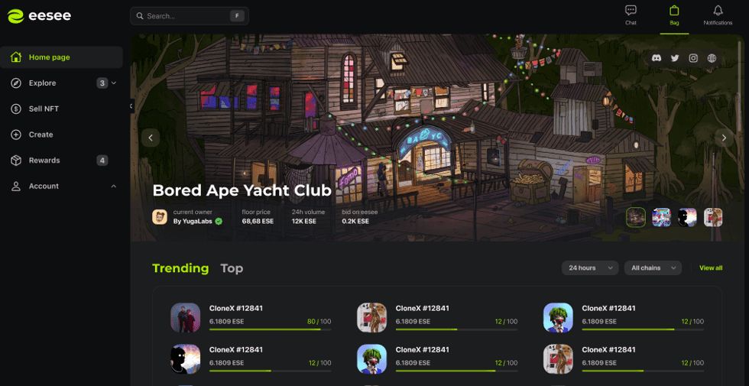Go to next banner slide arrow
The image size is (749, 386).
click(724, 138)
